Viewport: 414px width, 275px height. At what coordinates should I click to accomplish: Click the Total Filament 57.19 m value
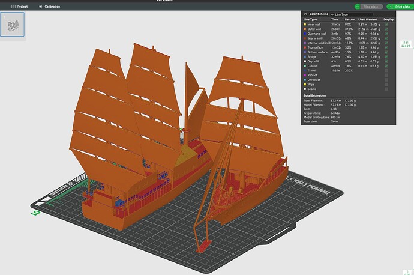pos(336,101)
